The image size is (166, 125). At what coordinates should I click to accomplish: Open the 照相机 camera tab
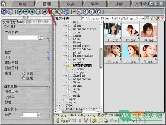[x=25, y=22]
